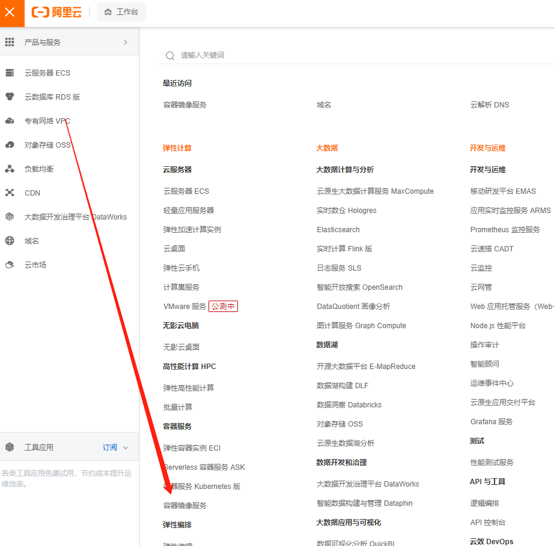Open the 工作台 workbench home button
The height and width of the screenshot is (546, 554).
tap(121, 12)
